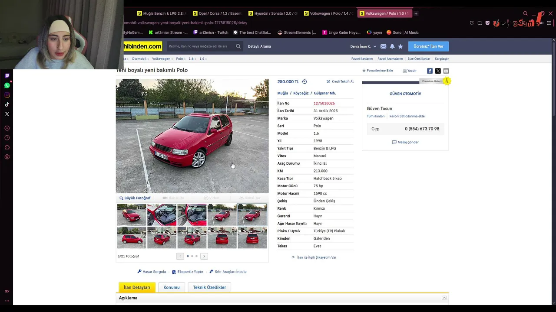Viewport: 556px width, 312px height.
Task: Select the Konumu tab
Action: (172, 287)
